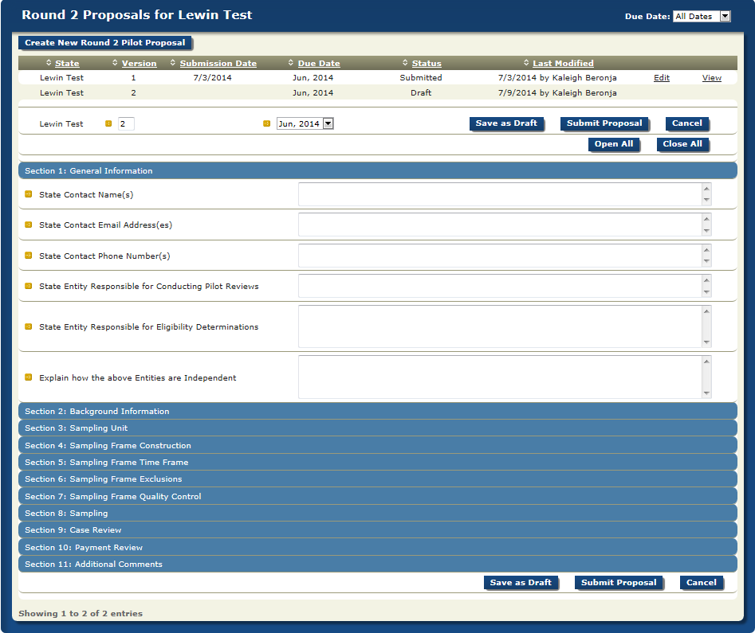Expand Section 6: Sampling Frame Exclusions
Image resolution: width=755 pixels, height=633 pixels.
tap(378, 479)
